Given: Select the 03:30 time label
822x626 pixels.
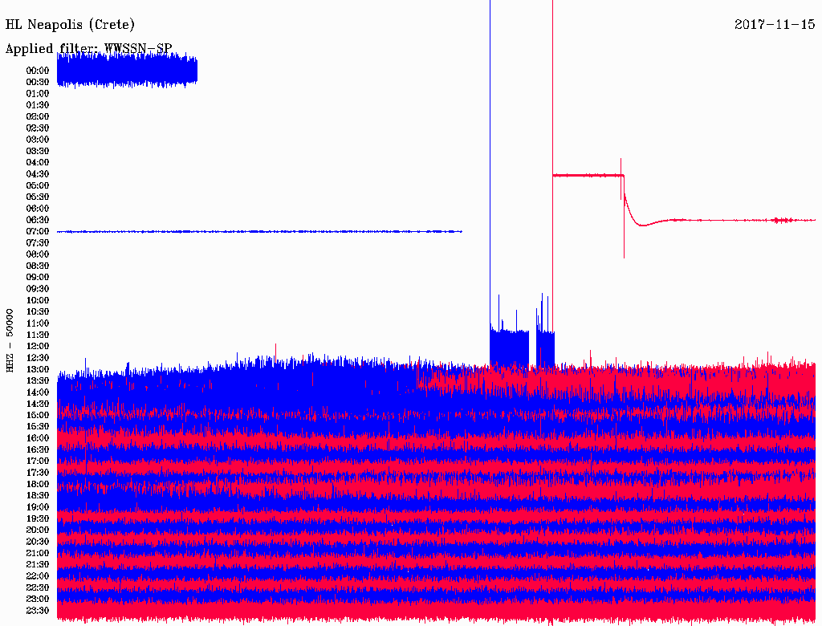Looking at the screenshot, I should coord(38,151).
